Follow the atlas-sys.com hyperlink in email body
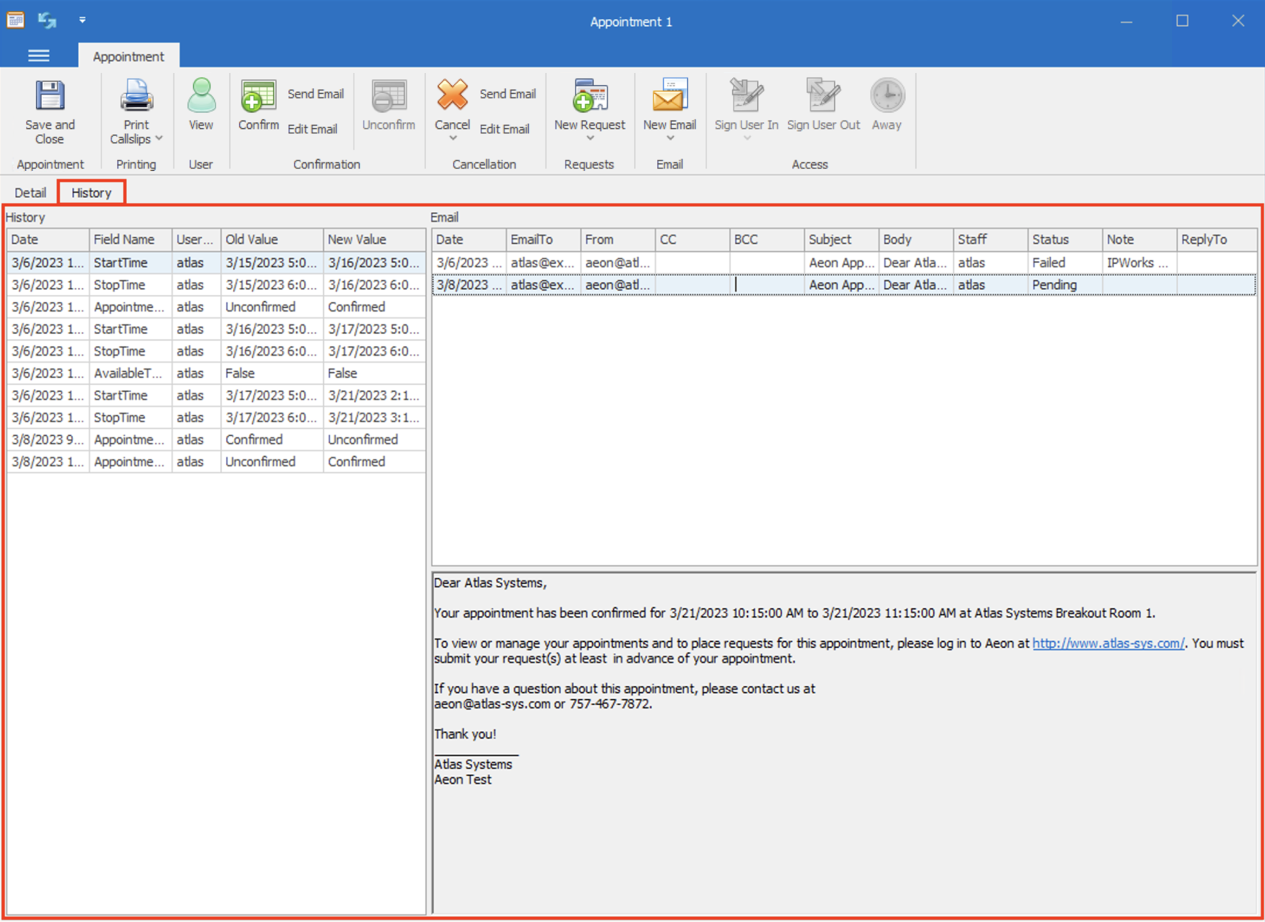This screenshot has height=922, width=1265. 1107,643
